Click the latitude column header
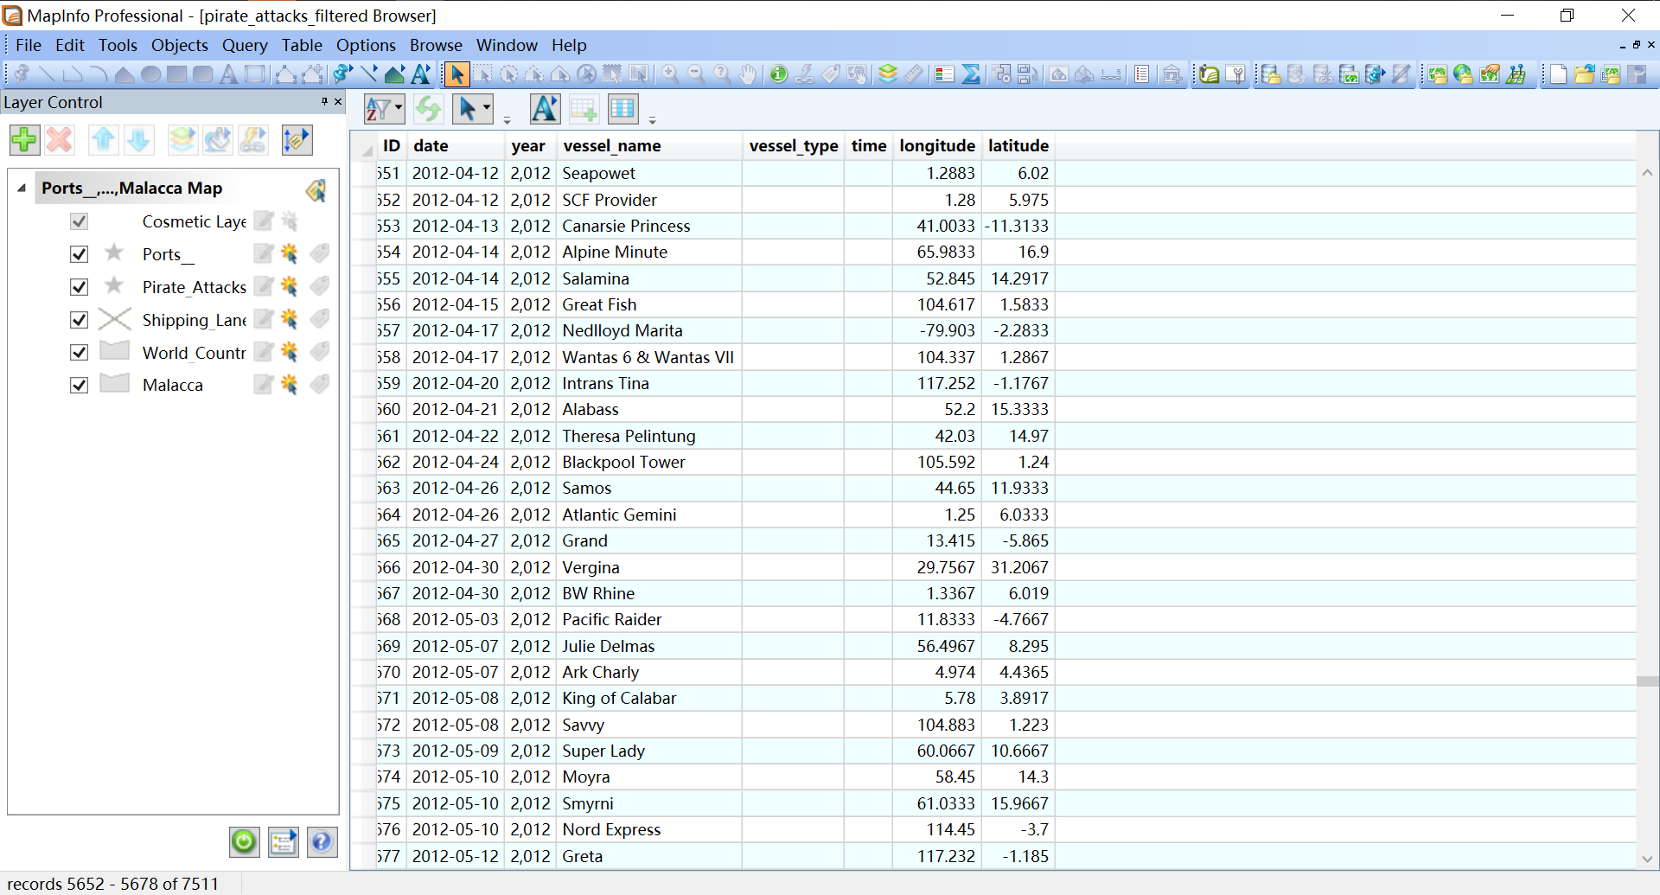This screenshot has width=1660, height=895. coord(1018,146)
